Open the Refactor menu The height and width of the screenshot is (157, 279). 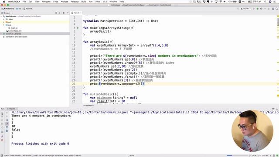click(75, 2)
